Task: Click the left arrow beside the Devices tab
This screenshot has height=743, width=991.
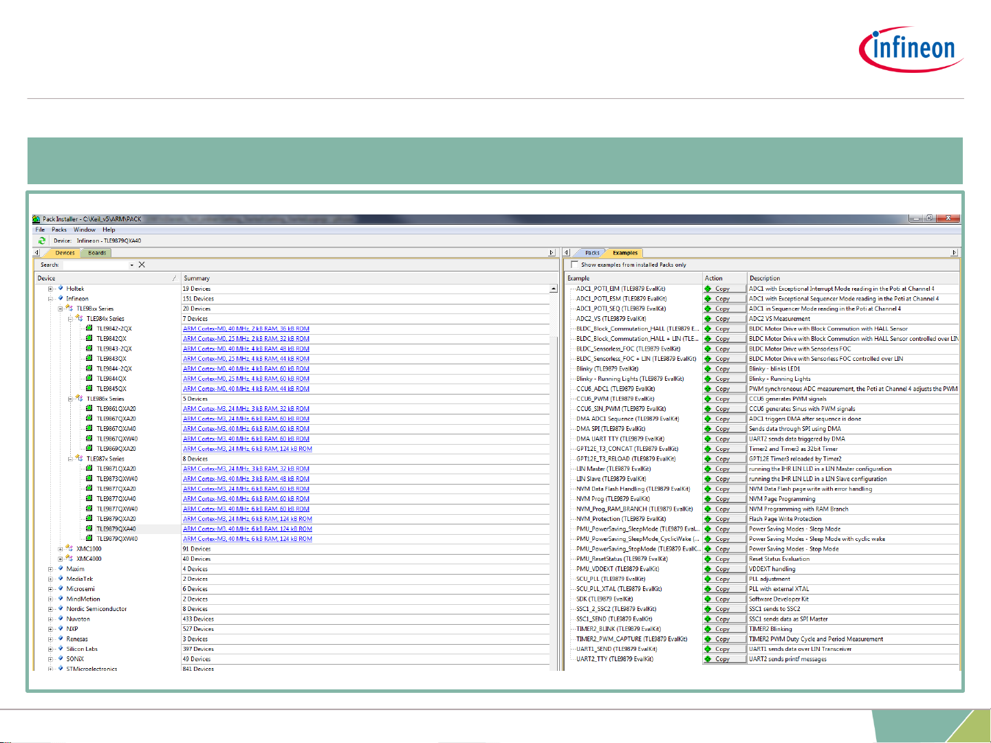Action: coord(36,253)
